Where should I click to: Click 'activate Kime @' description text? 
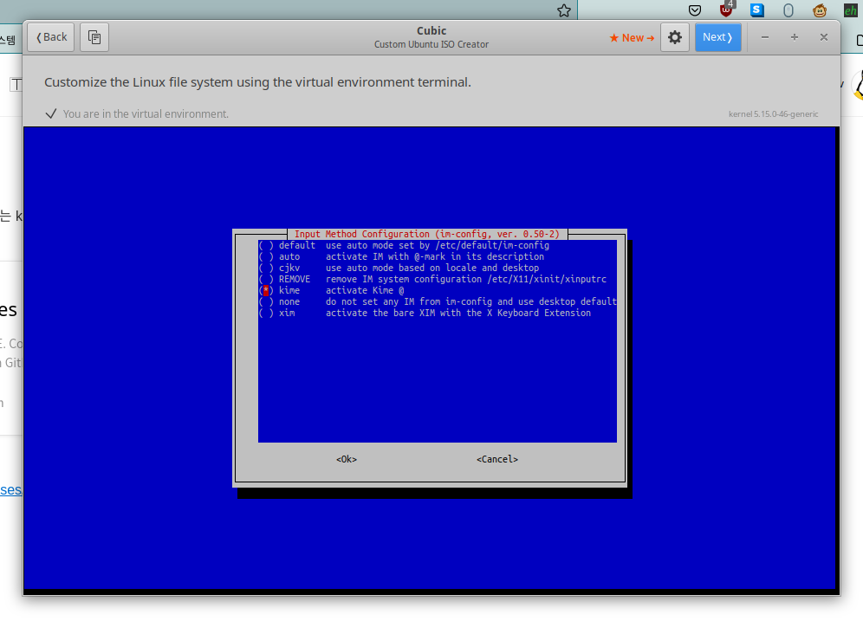pyautogui.click(x=365, y=290)
